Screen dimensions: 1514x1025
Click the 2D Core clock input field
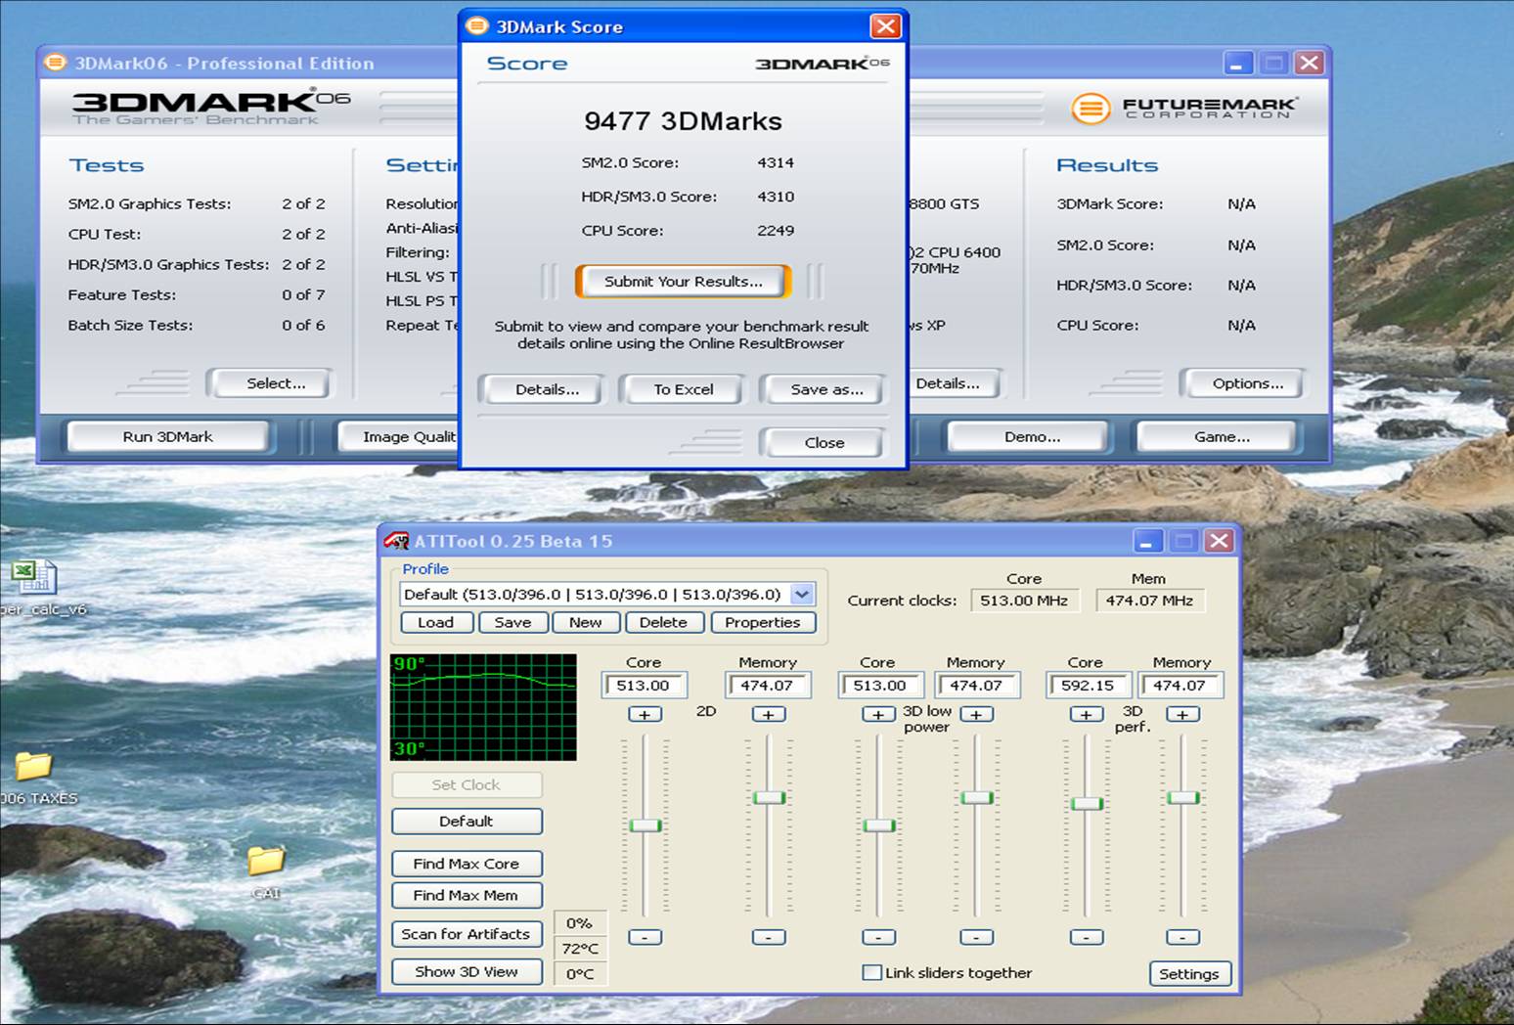tap(644, 686)
